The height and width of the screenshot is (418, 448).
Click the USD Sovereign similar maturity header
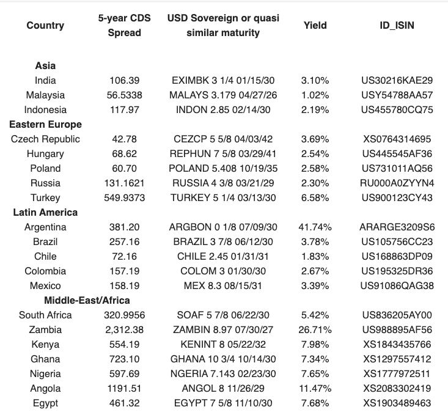tap(223, 25)
